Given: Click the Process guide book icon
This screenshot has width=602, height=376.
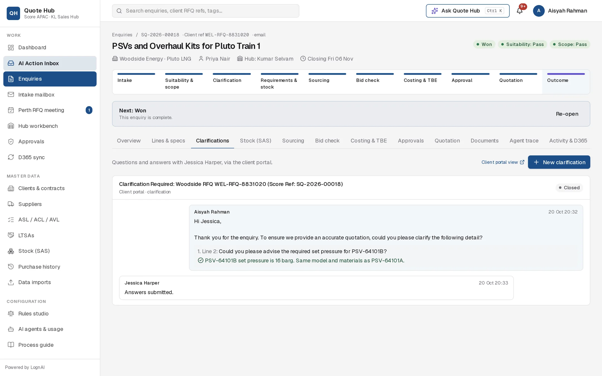Looking at the screenshot, I should [11, 345].
